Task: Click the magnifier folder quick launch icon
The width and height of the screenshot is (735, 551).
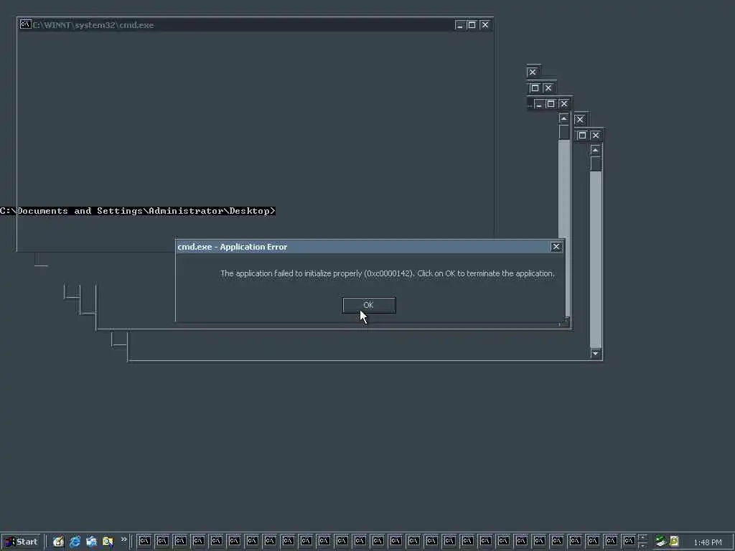Action: (108, 542)
